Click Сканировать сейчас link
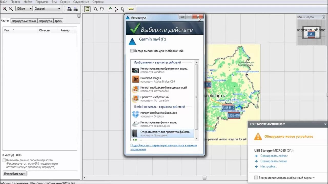Image resolution: width=328 pixels, height=184 pixels. tap(274, 156)
